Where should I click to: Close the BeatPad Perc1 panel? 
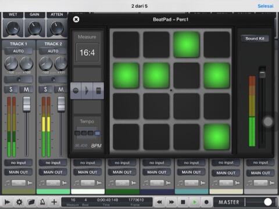pos(76,19)
